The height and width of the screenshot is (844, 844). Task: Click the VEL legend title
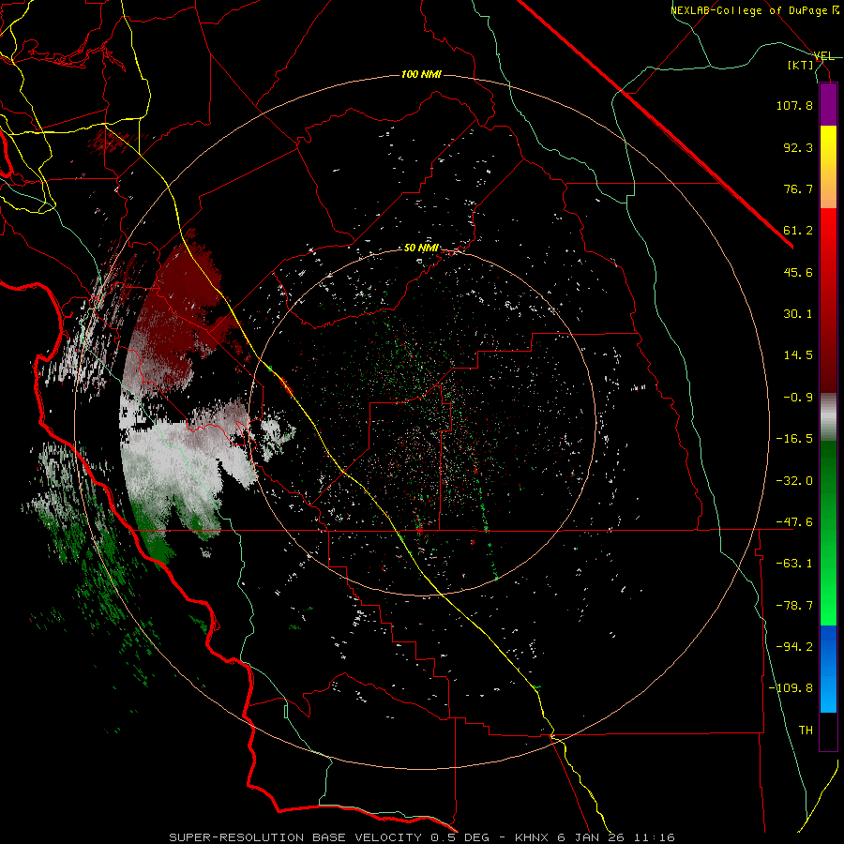click(824, 56)
